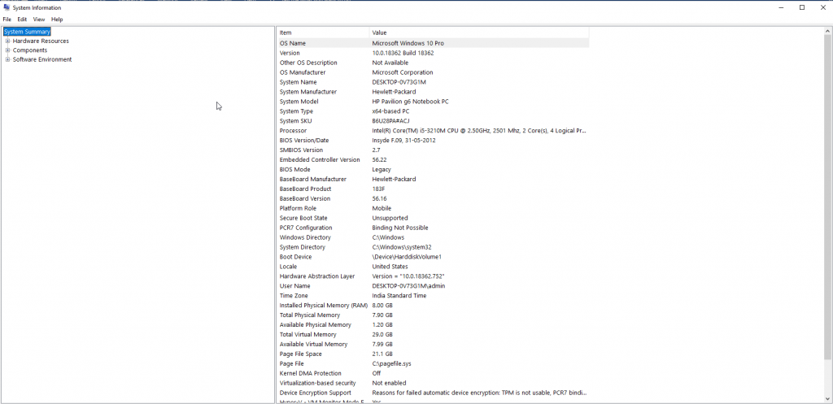Image resolution: width=833 pixels, height=404 pixels.
Task: Select the BaseBoard Manufacturer row
Action: (433, 180)
